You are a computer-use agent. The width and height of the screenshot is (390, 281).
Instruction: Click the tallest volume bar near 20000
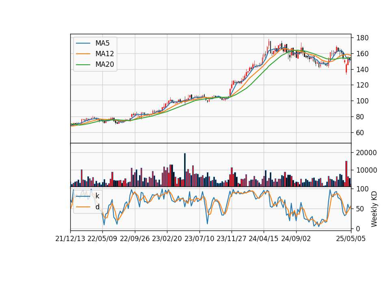point(185,170)
